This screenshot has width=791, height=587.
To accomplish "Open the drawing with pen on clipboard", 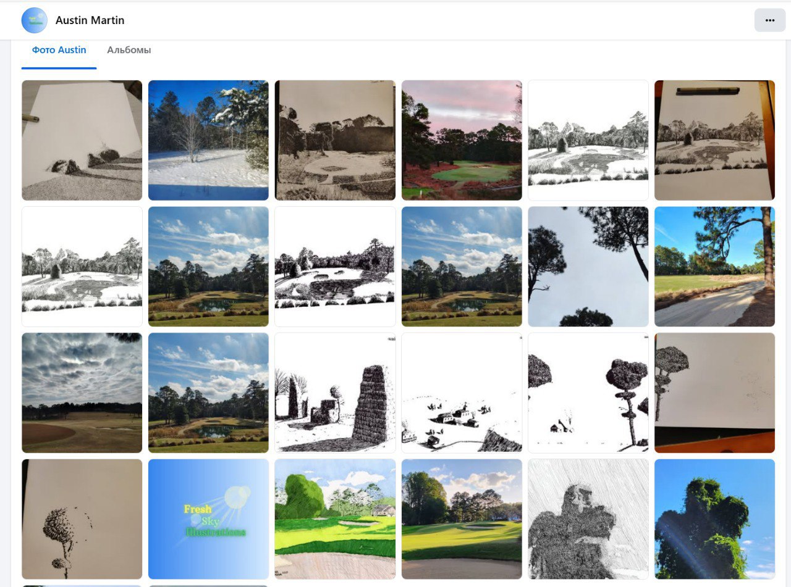I will [714, 140].
